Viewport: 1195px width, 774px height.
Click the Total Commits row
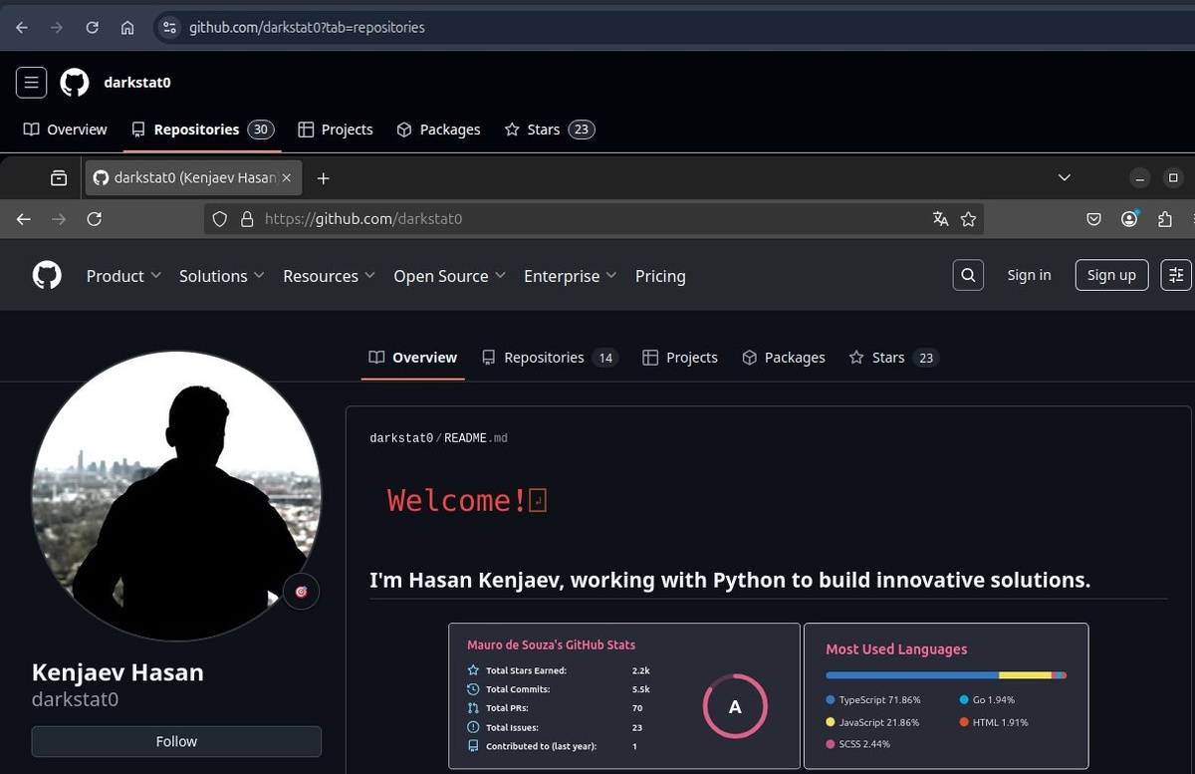point(559,689)
